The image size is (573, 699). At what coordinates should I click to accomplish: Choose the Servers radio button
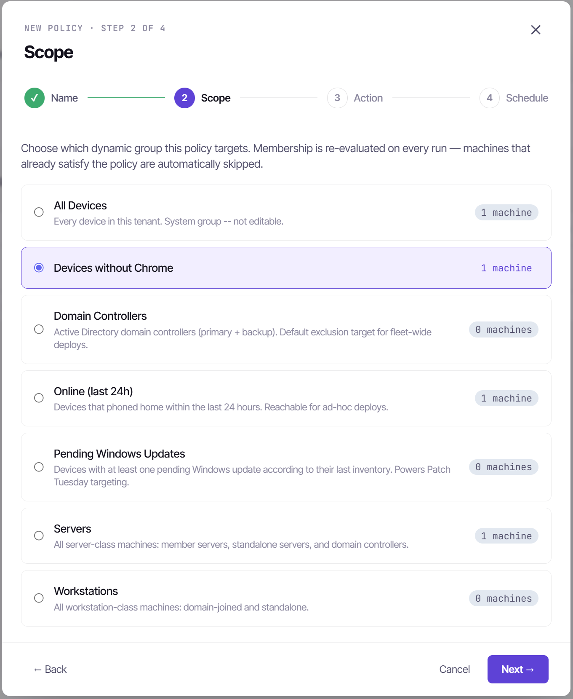(39, 536)
